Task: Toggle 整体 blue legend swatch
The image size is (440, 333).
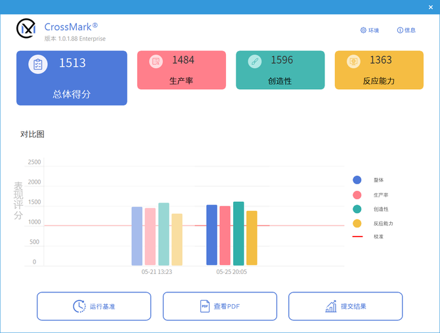Action: pyautogui.click(x=357, y=180)
